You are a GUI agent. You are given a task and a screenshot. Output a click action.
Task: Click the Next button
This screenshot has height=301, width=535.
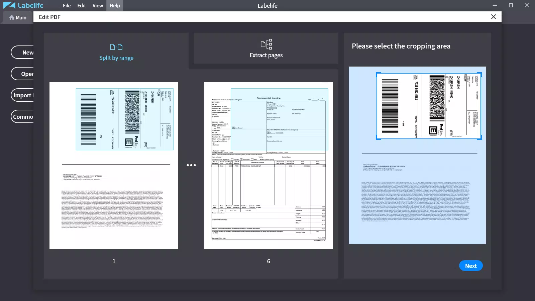(471, 266)
